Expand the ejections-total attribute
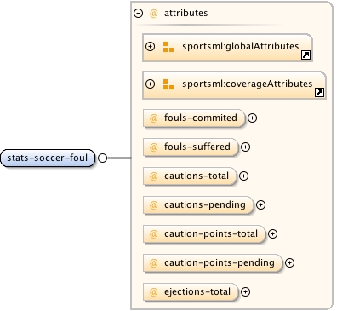The width and height of the screenshot is (348, 311). point(245,291)
